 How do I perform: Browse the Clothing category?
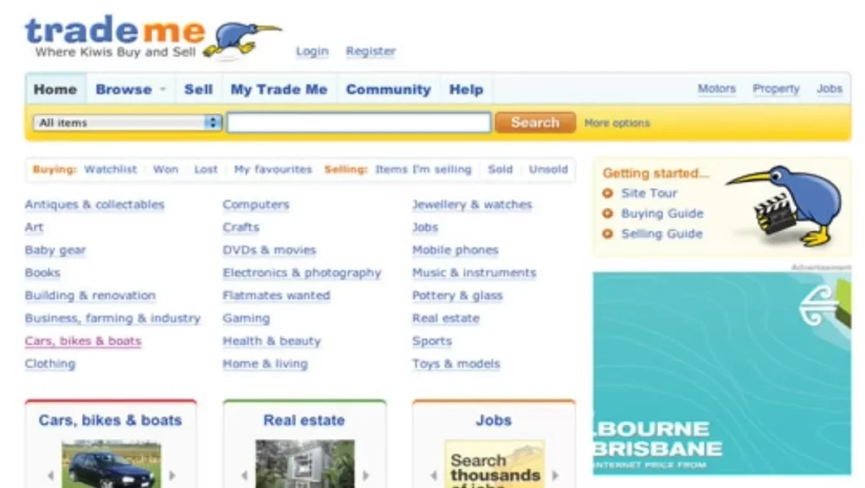pos(50,364)
